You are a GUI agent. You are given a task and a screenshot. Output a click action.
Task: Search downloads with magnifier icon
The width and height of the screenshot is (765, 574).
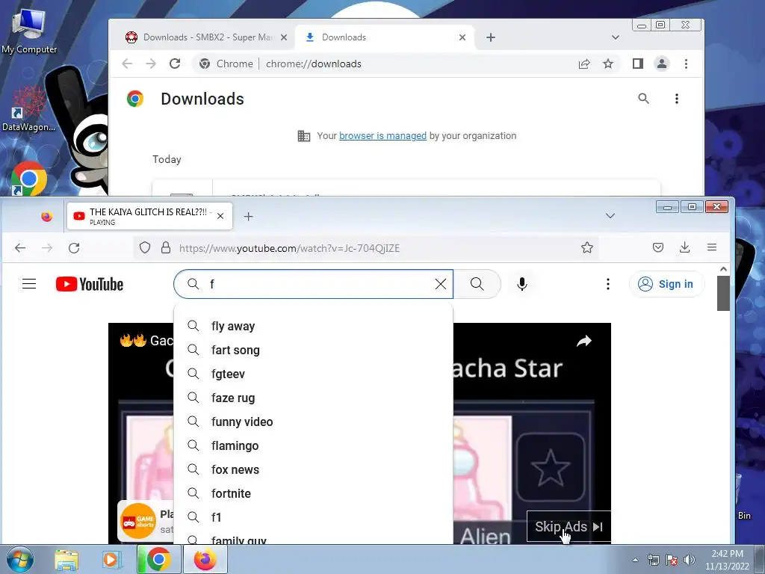tap(643, 99)
